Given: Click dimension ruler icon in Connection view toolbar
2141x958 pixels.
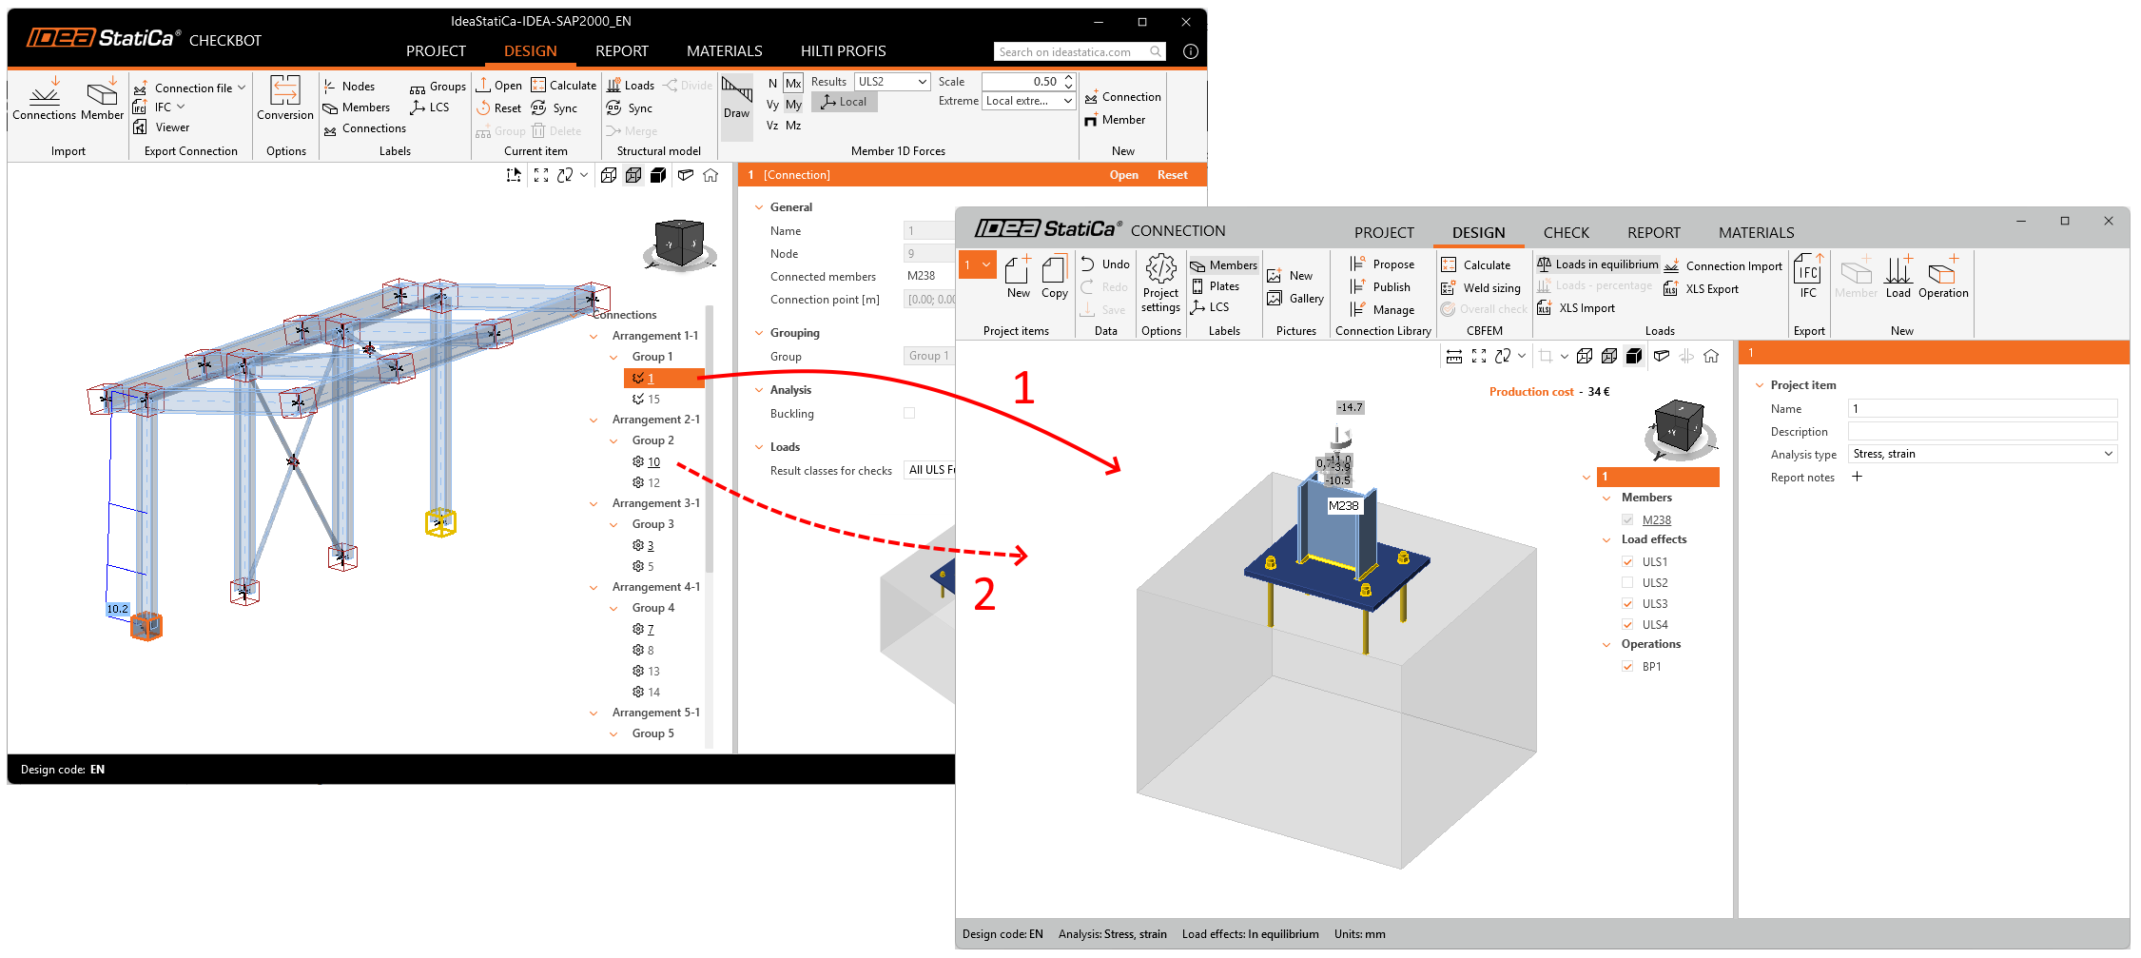Looking at the screenshot, I should (x=1454, y=356).
